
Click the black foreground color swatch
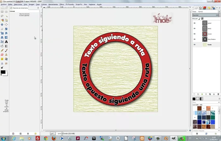tap(3, 72)
